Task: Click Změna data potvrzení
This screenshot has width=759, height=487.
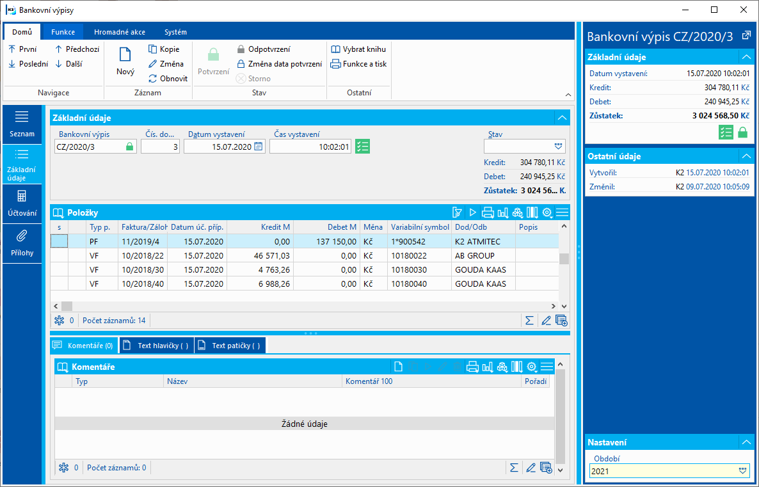Action: pyautogui.click(x=279, y=63)
